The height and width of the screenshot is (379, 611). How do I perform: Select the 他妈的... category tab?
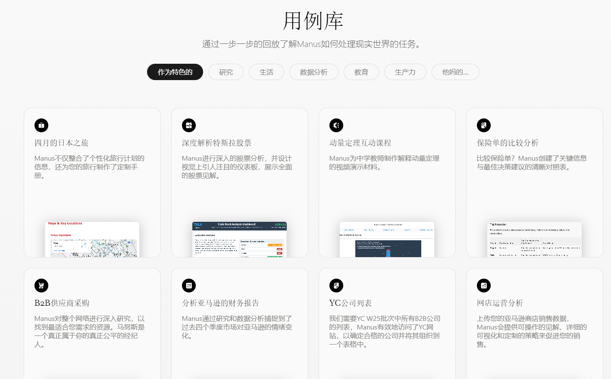pyautogui.click(x=455, y=72)
